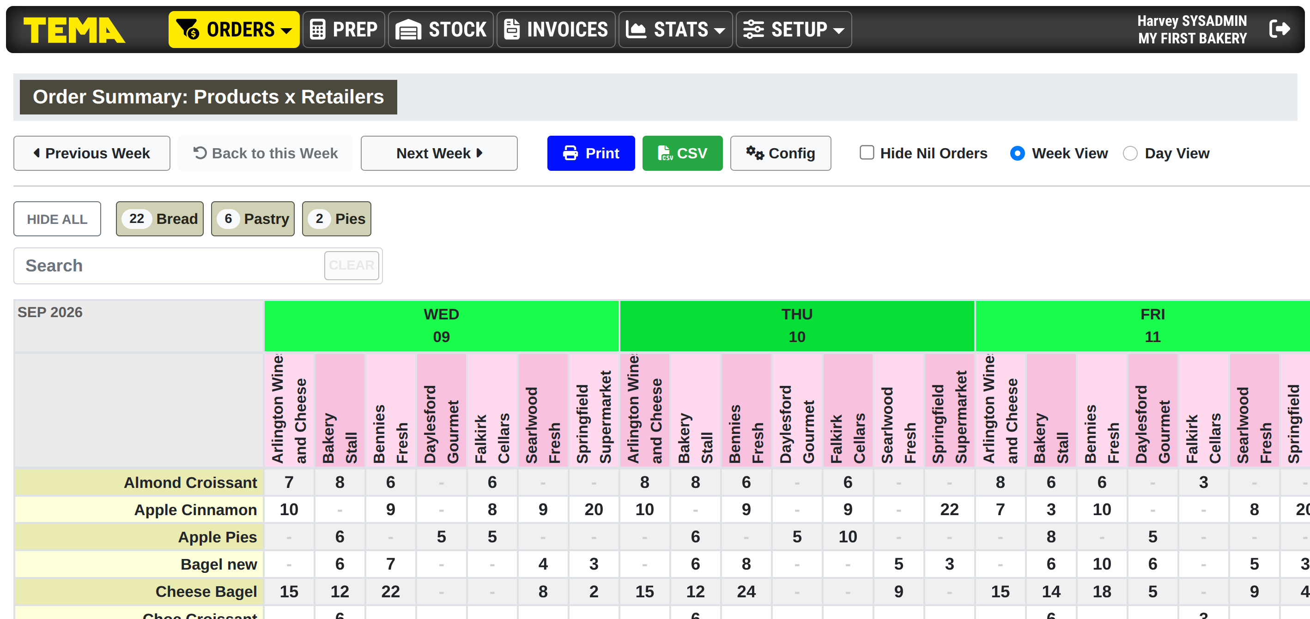
Task: Click the HIDE ALL button
Action: pos(57,218)
